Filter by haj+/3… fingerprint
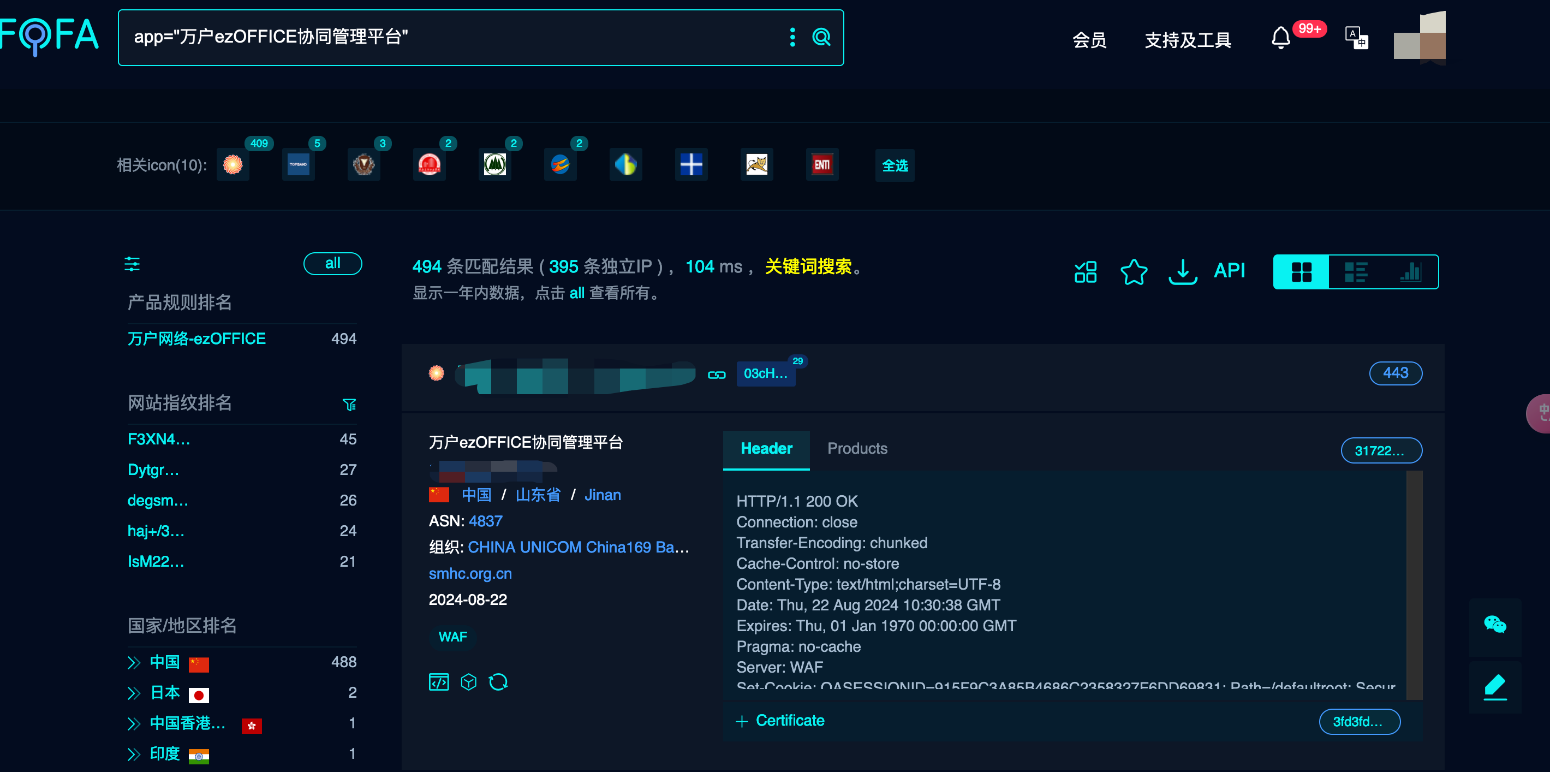Viewport: 1550px width, 772px height. [x=156, y=531]
